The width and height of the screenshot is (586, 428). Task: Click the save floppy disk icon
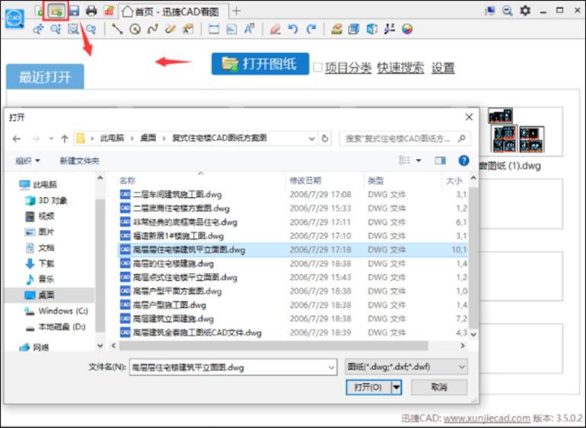pyautogui.click(x=74, y=11)
